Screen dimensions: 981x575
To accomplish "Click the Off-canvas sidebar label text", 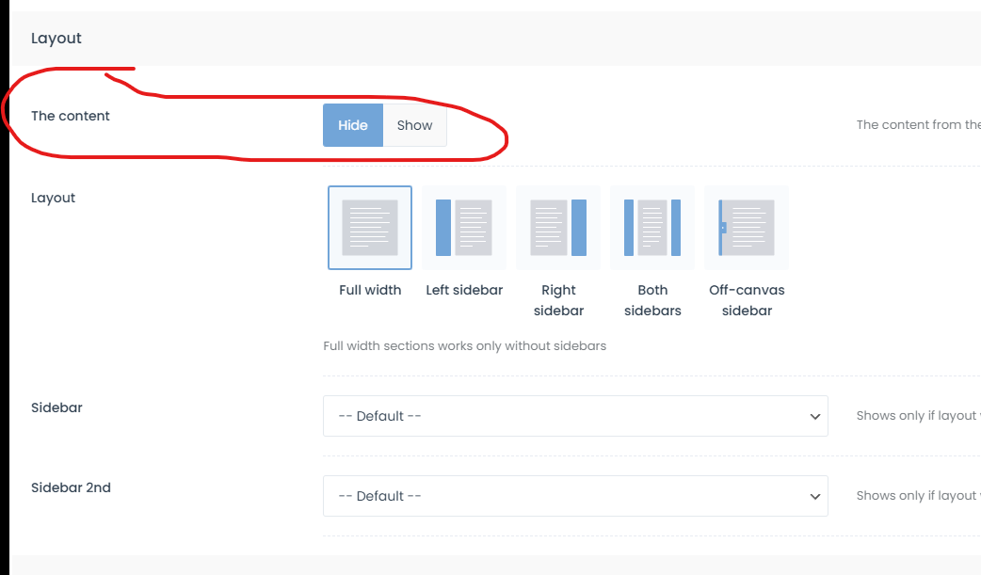I will click(x=747, y=300).
